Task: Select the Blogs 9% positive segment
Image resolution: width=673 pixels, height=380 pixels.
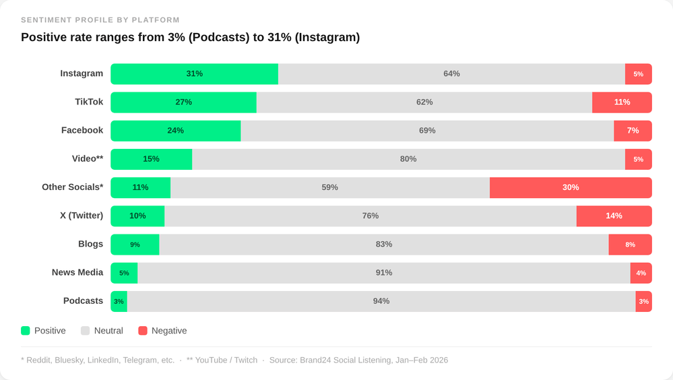Action: [x=135, y=245]
